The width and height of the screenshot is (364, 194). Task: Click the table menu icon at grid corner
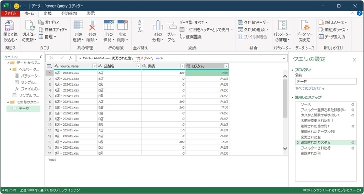pos(50,66)
